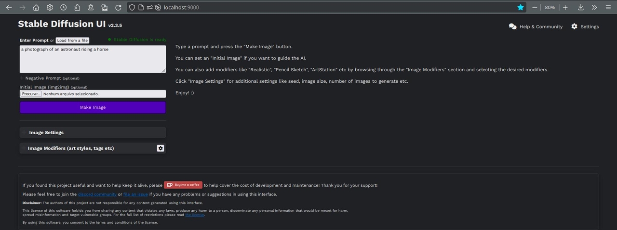The image size is (617, 230).
Task: Click the blue bookmark star icon
Action: (x=521, y=7)
